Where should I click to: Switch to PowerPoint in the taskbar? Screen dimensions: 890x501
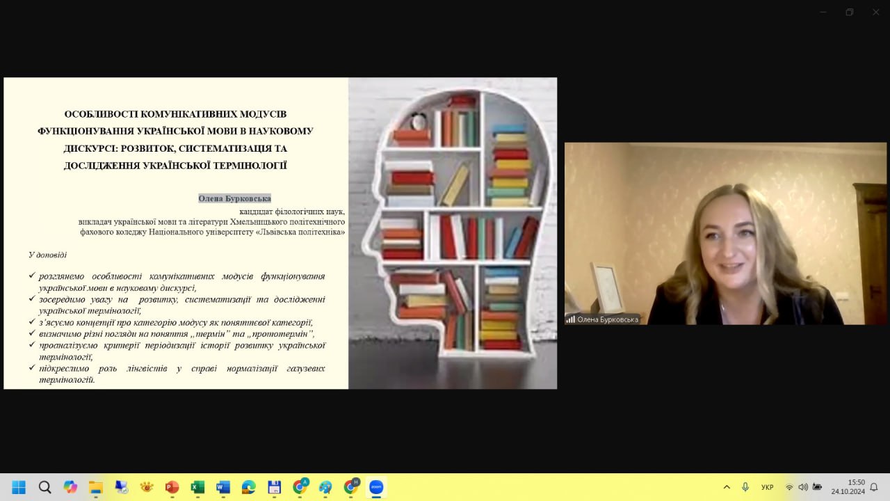click(x=172, y=487)
